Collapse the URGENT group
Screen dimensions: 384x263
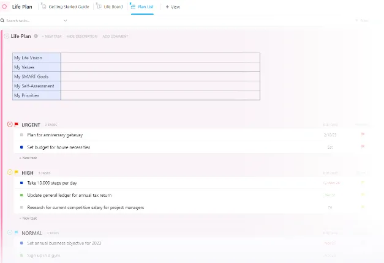point(10,124)
